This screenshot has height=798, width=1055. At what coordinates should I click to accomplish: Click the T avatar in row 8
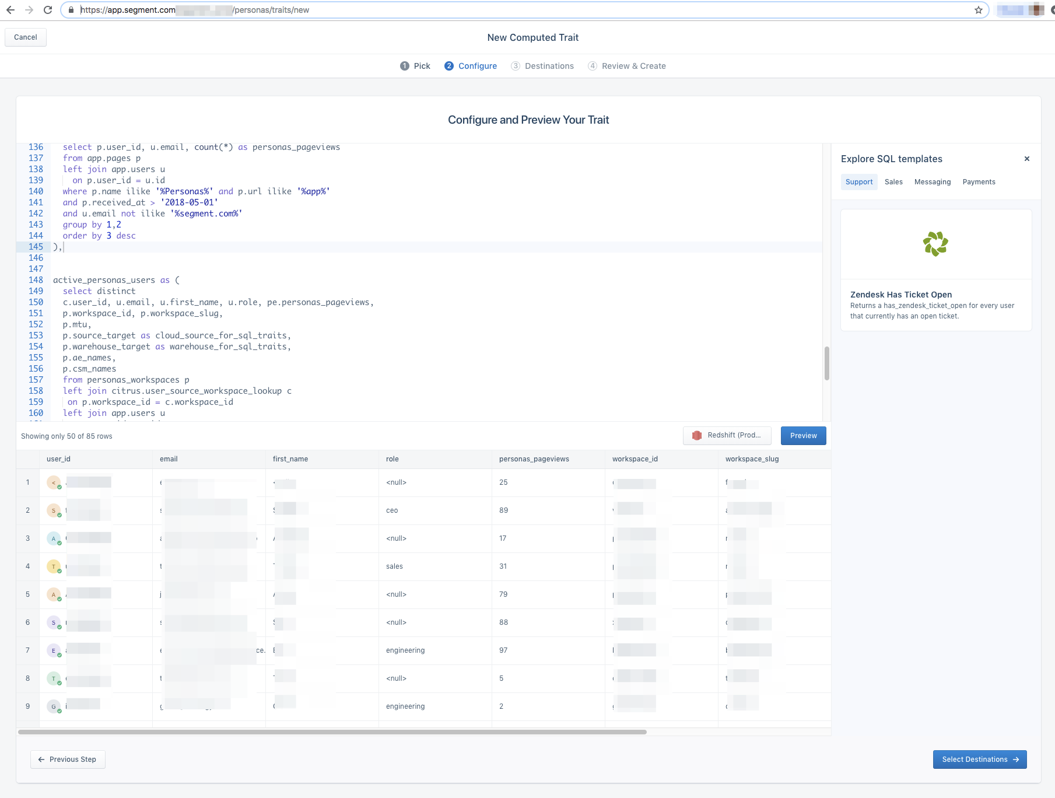pos(54,678)
